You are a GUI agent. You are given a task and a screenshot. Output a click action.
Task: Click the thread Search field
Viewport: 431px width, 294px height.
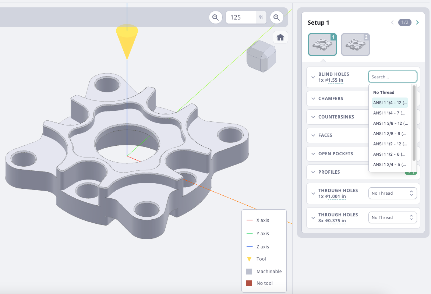(392, 77)
